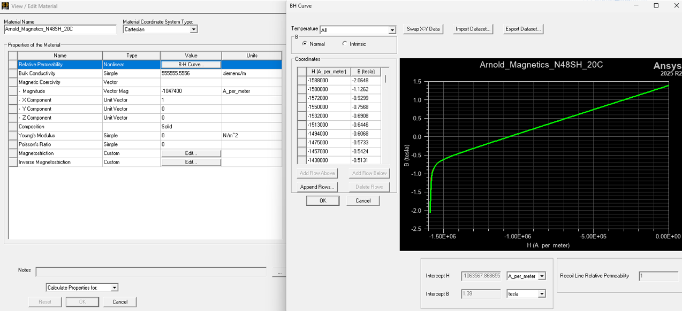Click the Intercept B value field

pos(481,294)
